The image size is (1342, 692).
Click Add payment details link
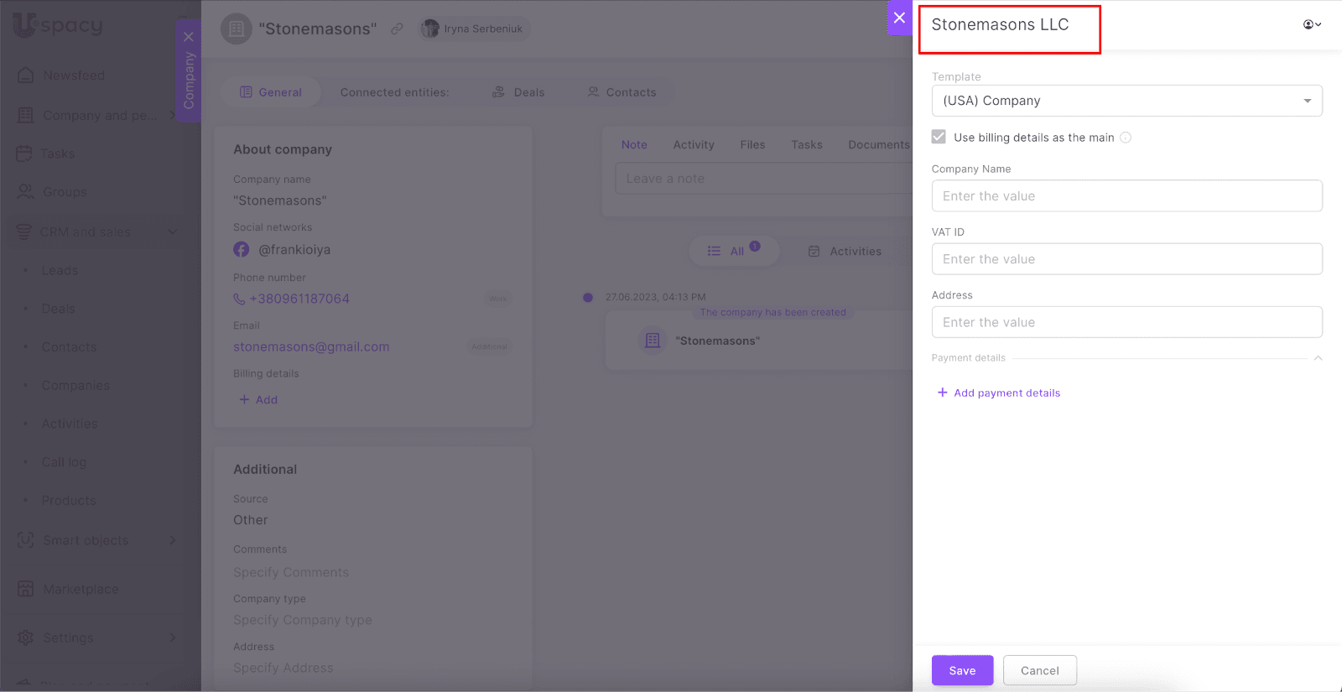[x=1006, y=393]
